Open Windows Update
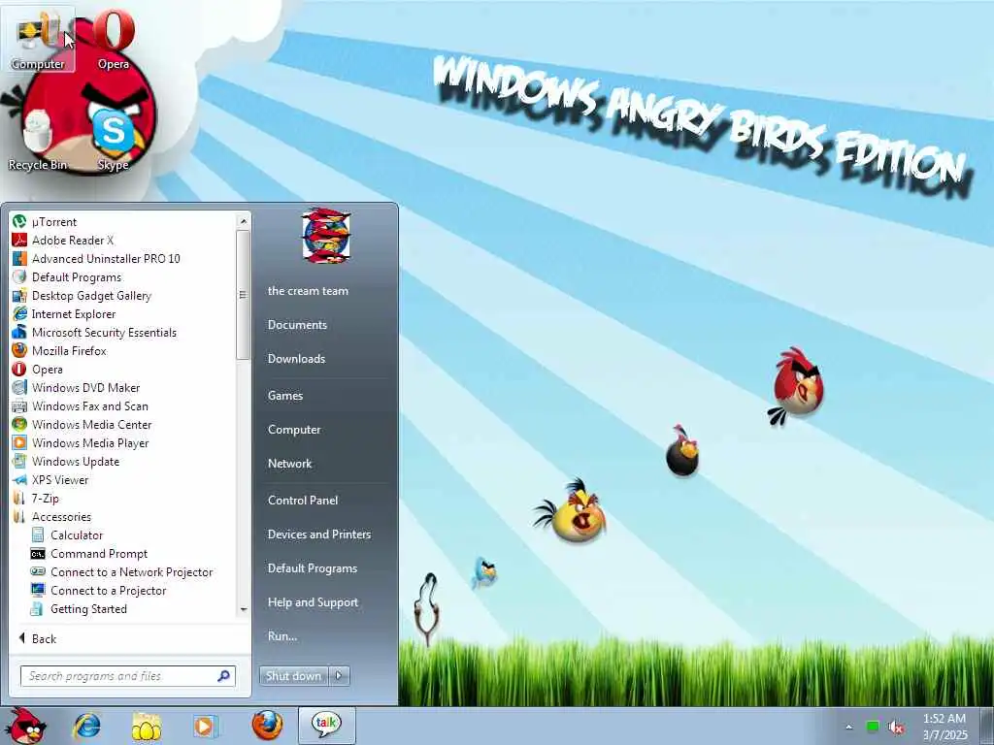The image size is (994, 745). click(66, 461)
